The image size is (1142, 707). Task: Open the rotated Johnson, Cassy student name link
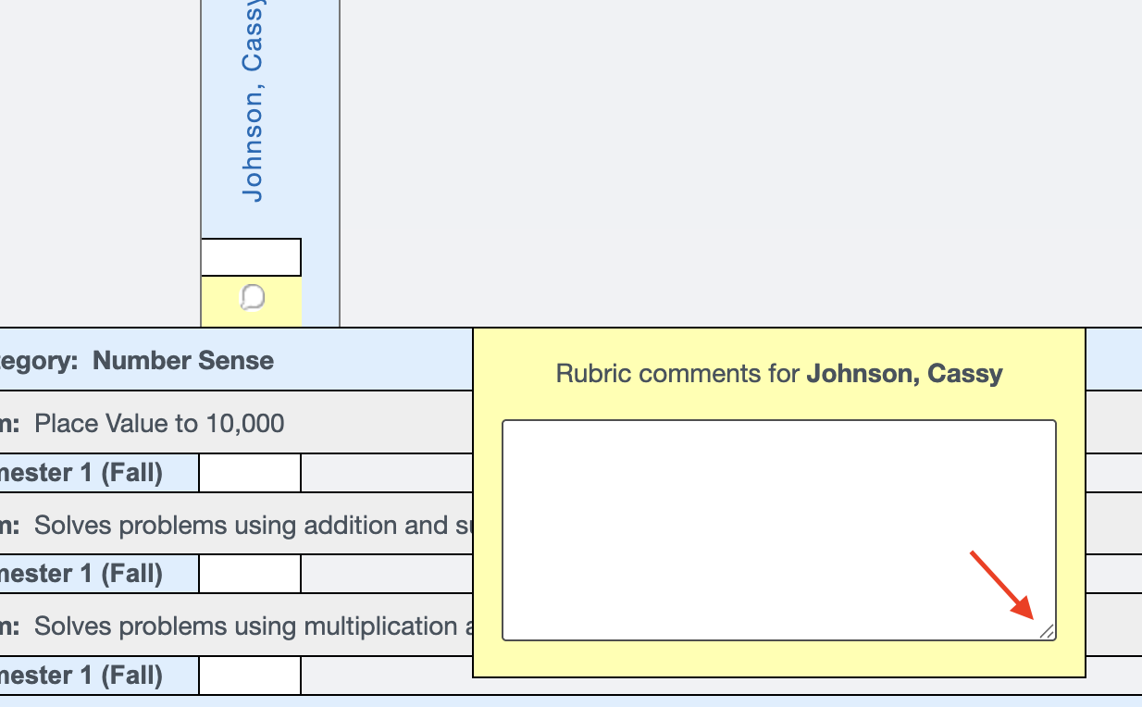[x=252, y=100]
